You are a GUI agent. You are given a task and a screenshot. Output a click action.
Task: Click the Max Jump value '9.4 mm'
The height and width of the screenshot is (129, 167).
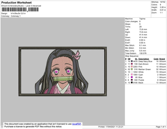pyautogui.click(x=143, y=51)
